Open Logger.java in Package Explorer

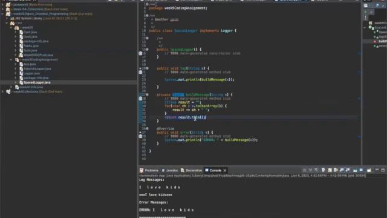point(31,73)
